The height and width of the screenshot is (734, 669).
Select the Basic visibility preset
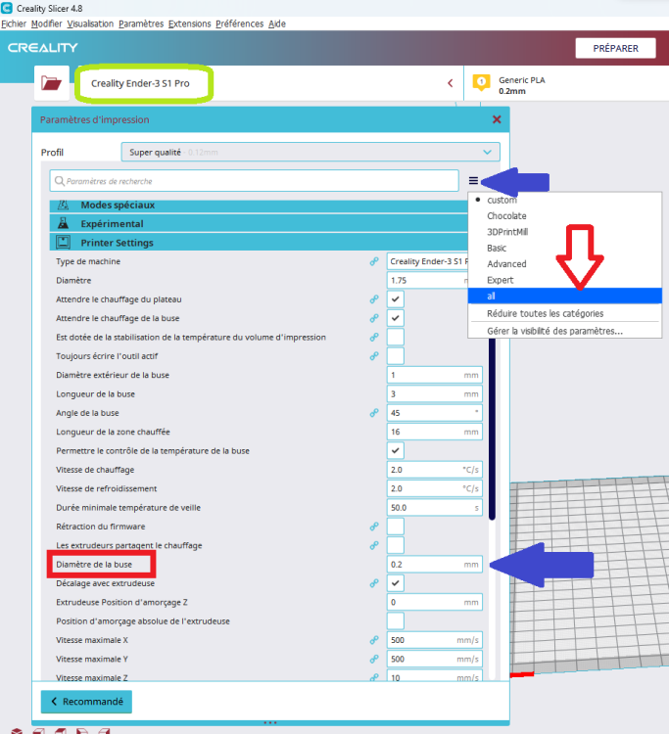564,249
